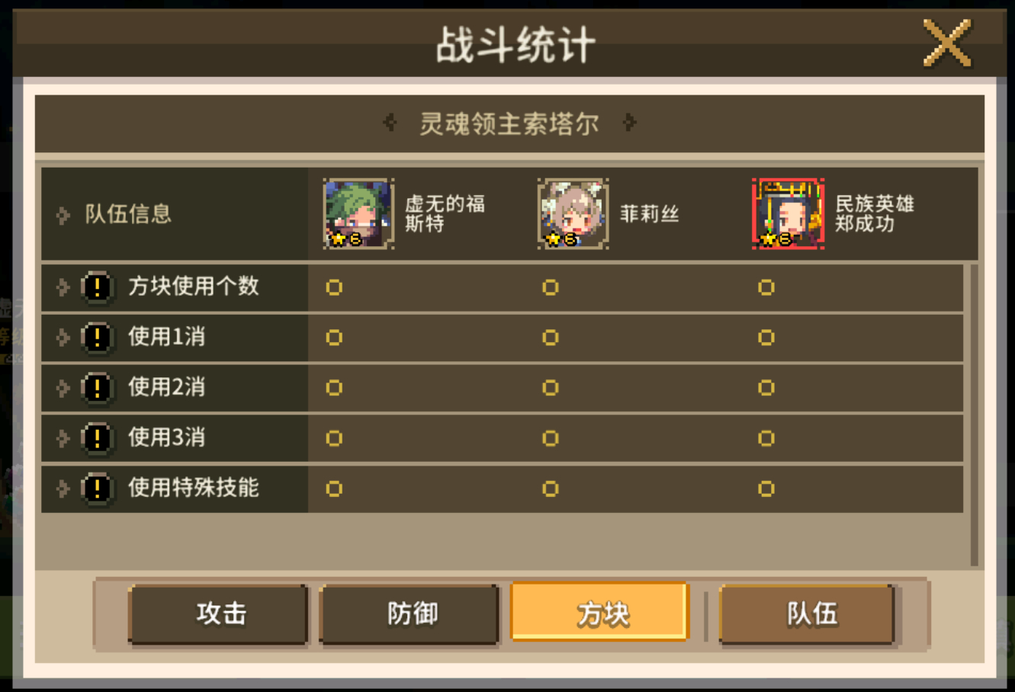Click the info icon beside 方块使用个数
This screenshot has width=1015, height=692.
tap(97, 287)
